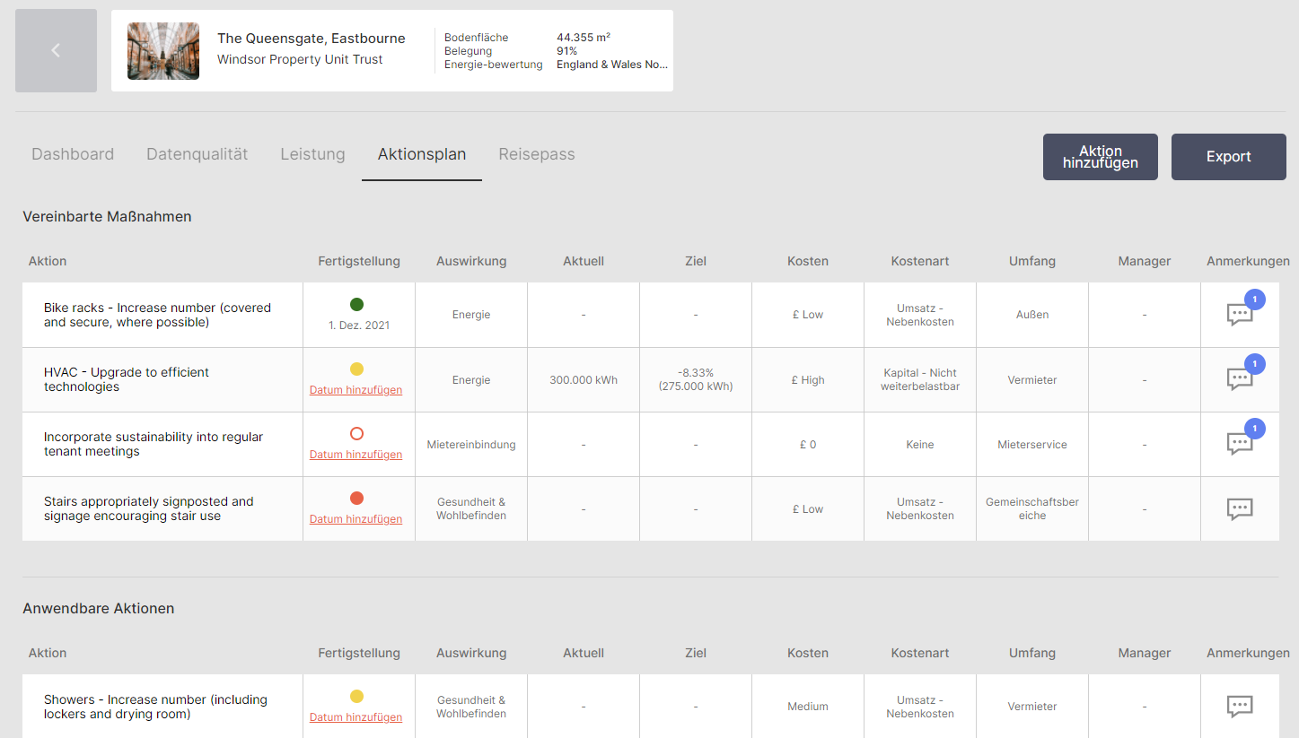Screen dimensions: 1299x738
Task: Open the Reisepass tab
Action: click(536, 154)
